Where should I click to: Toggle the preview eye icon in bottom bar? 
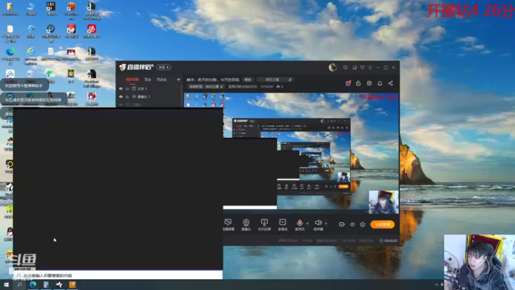352,224
